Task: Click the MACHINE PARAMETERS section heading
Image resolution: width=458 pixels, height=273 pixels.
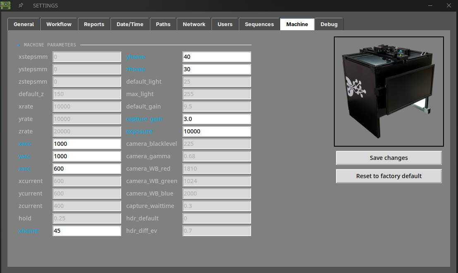Action: click(50, 45)
